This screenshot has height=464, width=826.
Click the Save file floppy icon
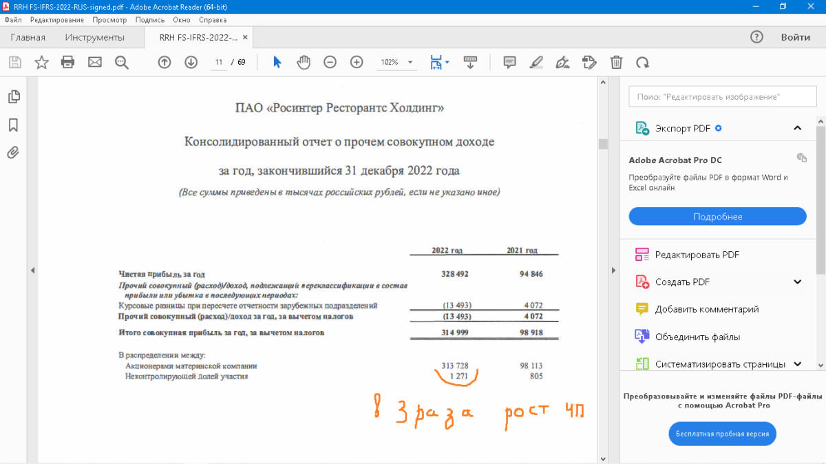pyautogui.click(x=14, y=63)
